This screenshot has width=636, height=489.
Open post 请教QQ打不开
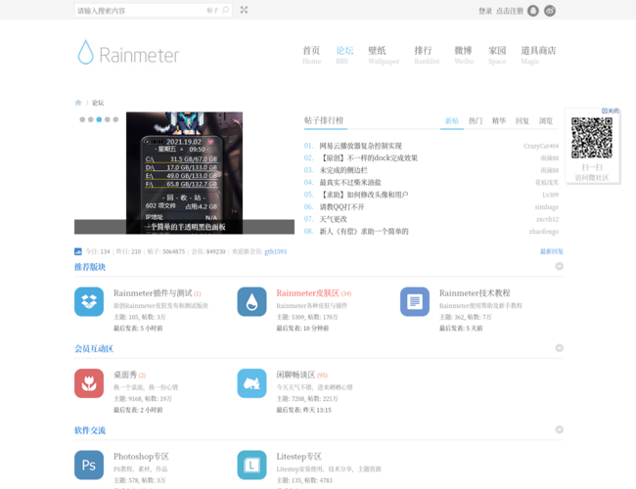pos(341,206)
